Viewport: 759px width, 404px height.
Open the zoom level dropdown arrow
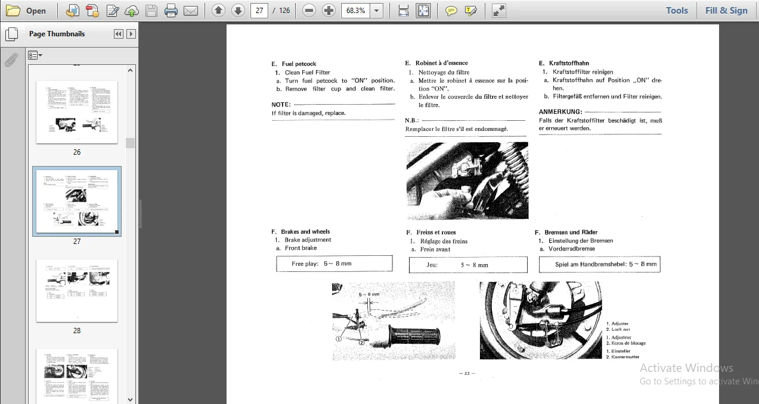[x=376, y=10]
